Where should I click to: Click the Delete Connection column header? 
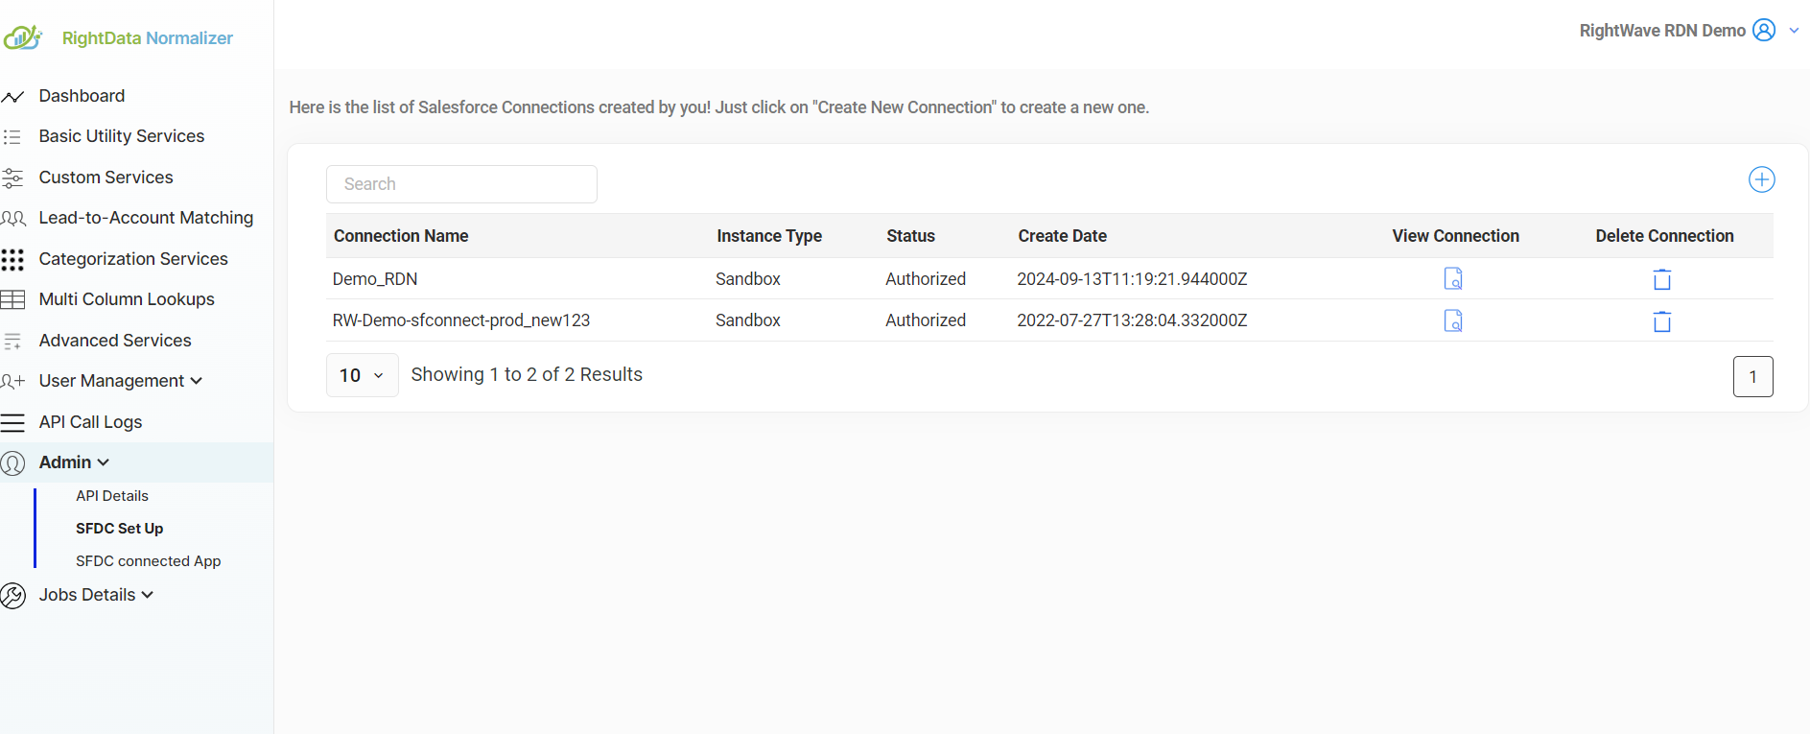[1664, 236]
